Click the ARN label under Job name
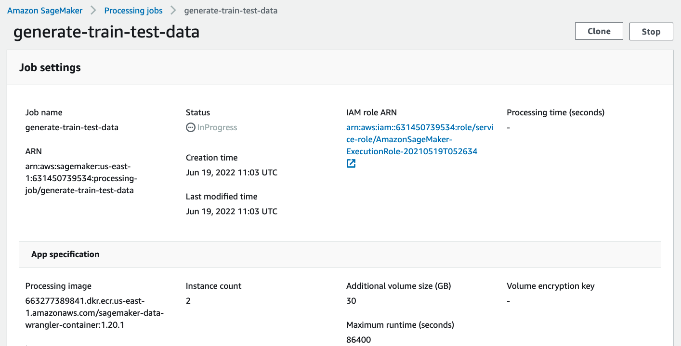This screenshot has height=346, width=681. (34, 151)
